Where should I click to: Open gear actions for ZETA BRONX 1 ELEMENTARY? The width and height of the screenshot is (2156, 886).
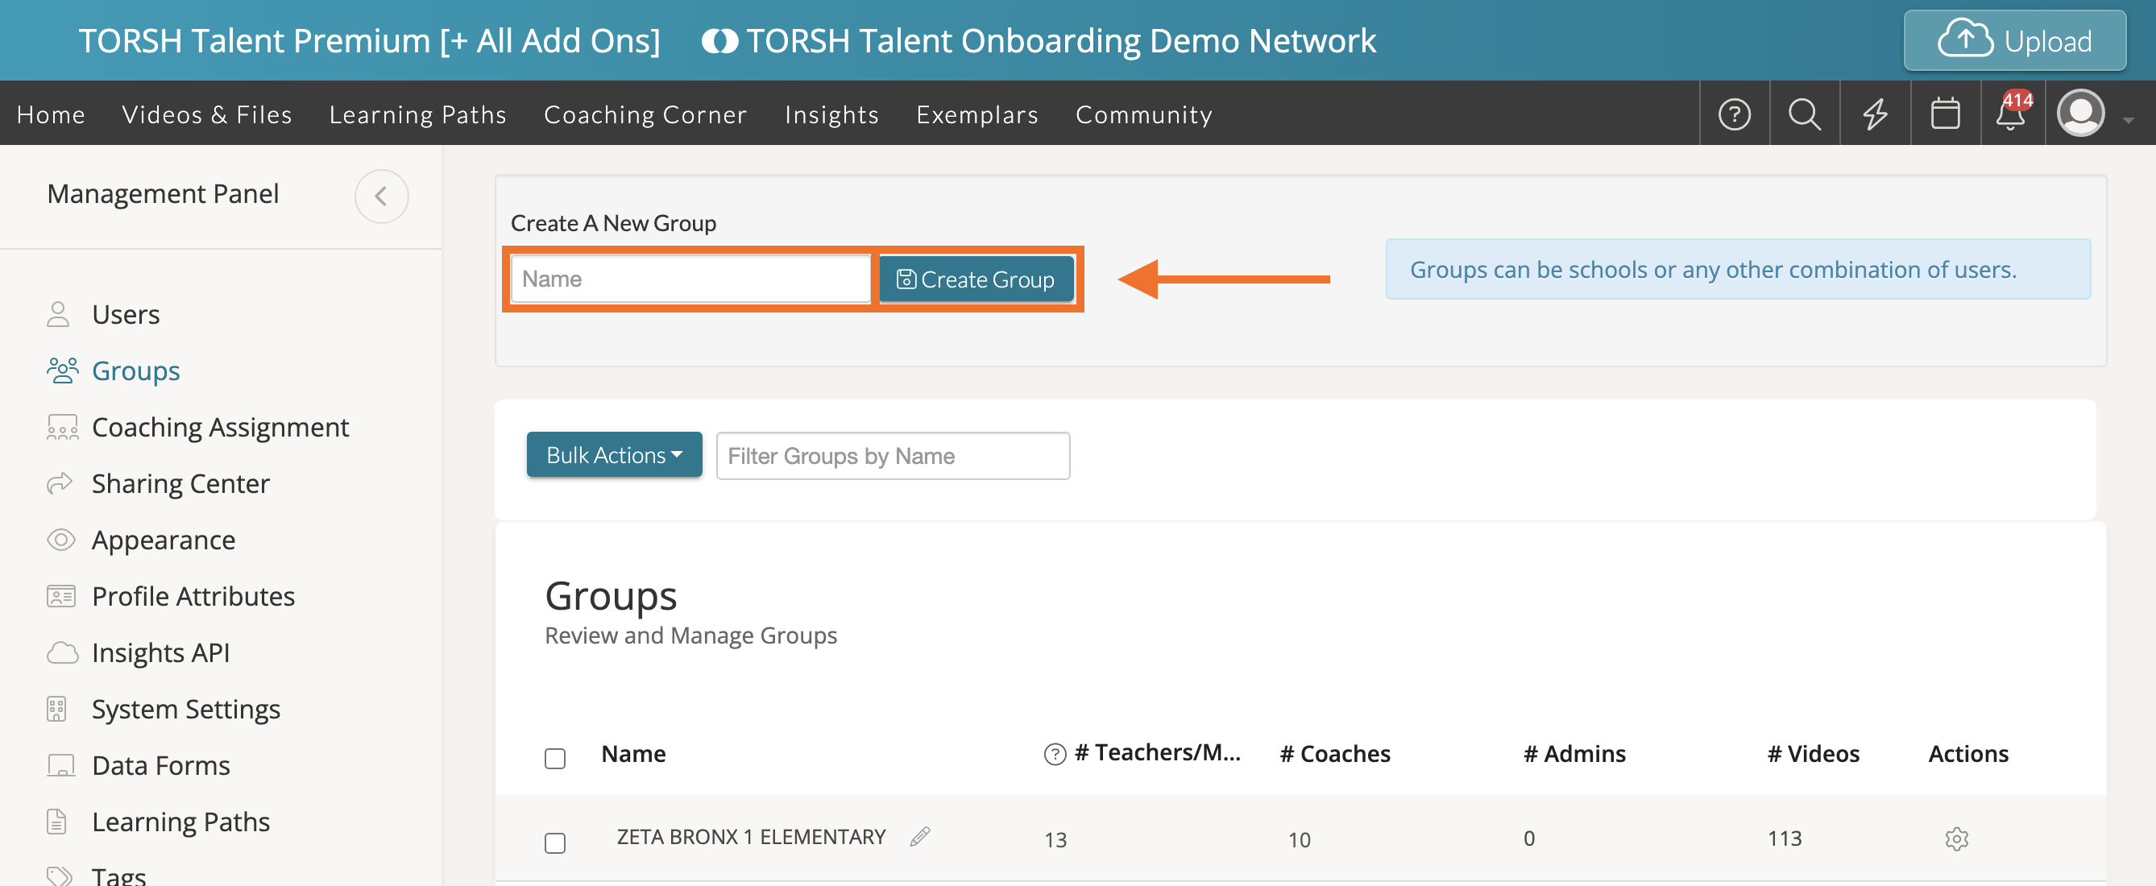pos(1956,838)
